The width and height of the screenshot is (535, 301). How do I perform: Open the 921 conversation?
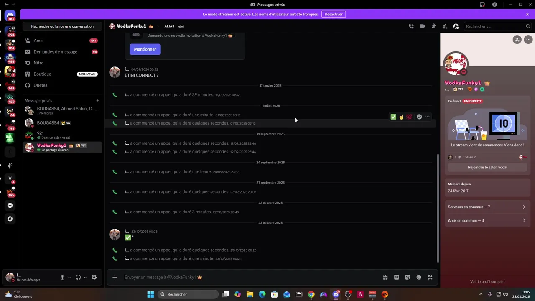62,135
